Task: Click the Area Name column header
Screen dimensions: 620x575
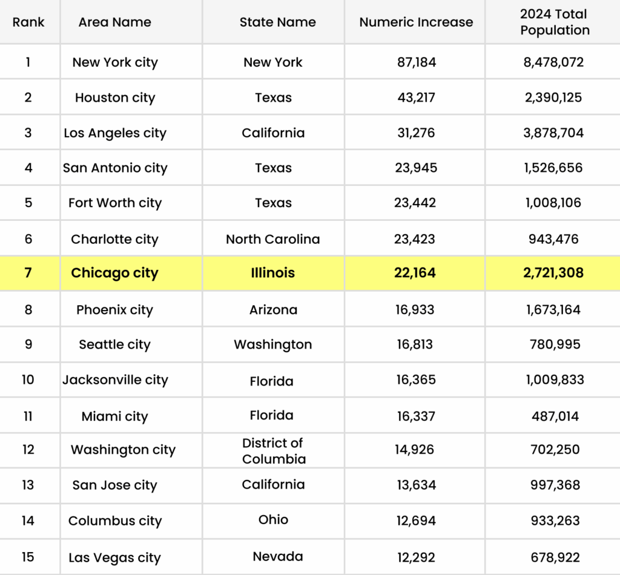Action: pyautogui.click(x=115, y=22)
